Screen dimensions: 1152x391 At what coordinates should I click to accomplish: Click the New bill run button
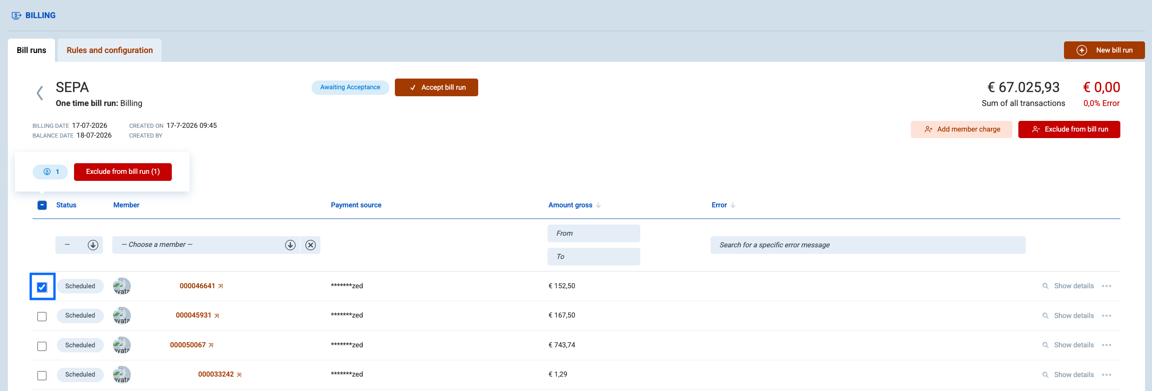coord(1104,50)
